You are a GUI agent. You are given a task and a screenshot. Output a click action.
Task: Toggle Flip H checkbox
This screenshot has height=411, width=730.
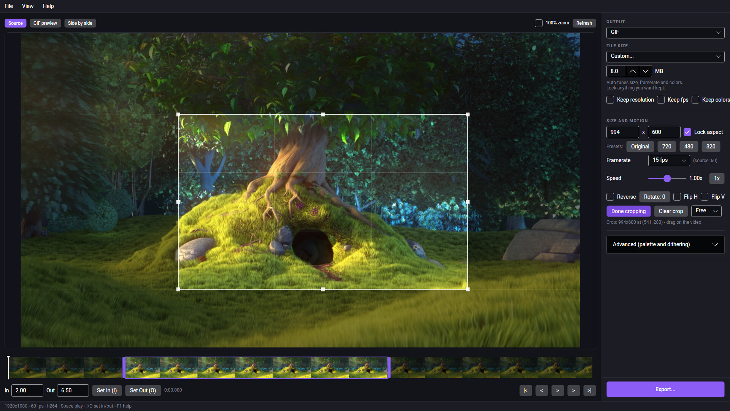click(677, 197)
